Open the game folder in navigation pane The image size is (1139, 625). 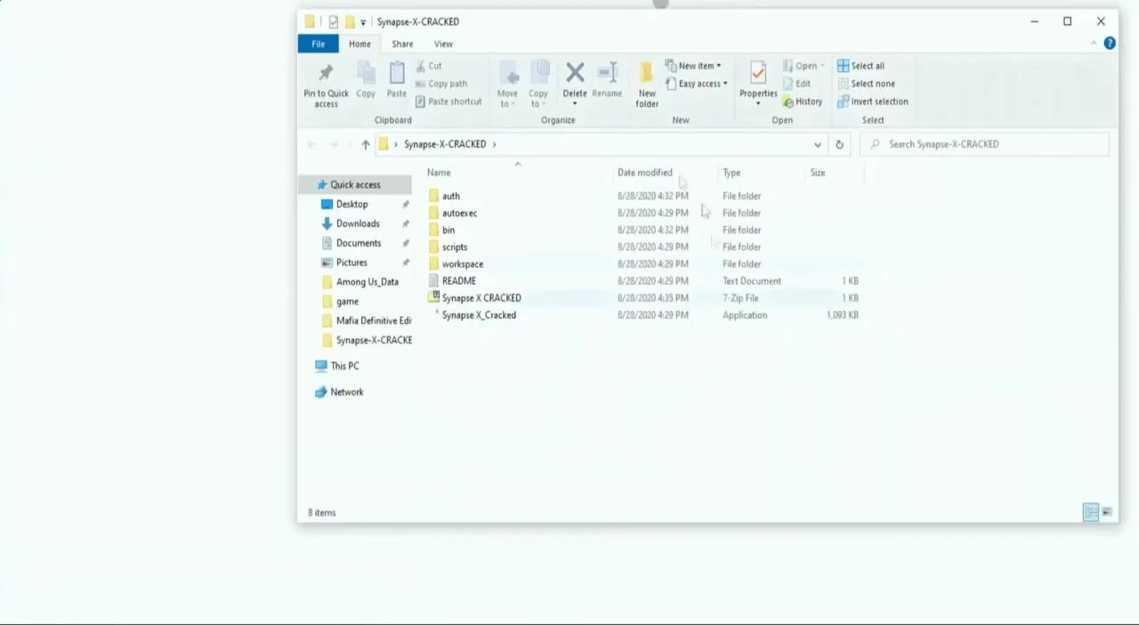point(347,302)
